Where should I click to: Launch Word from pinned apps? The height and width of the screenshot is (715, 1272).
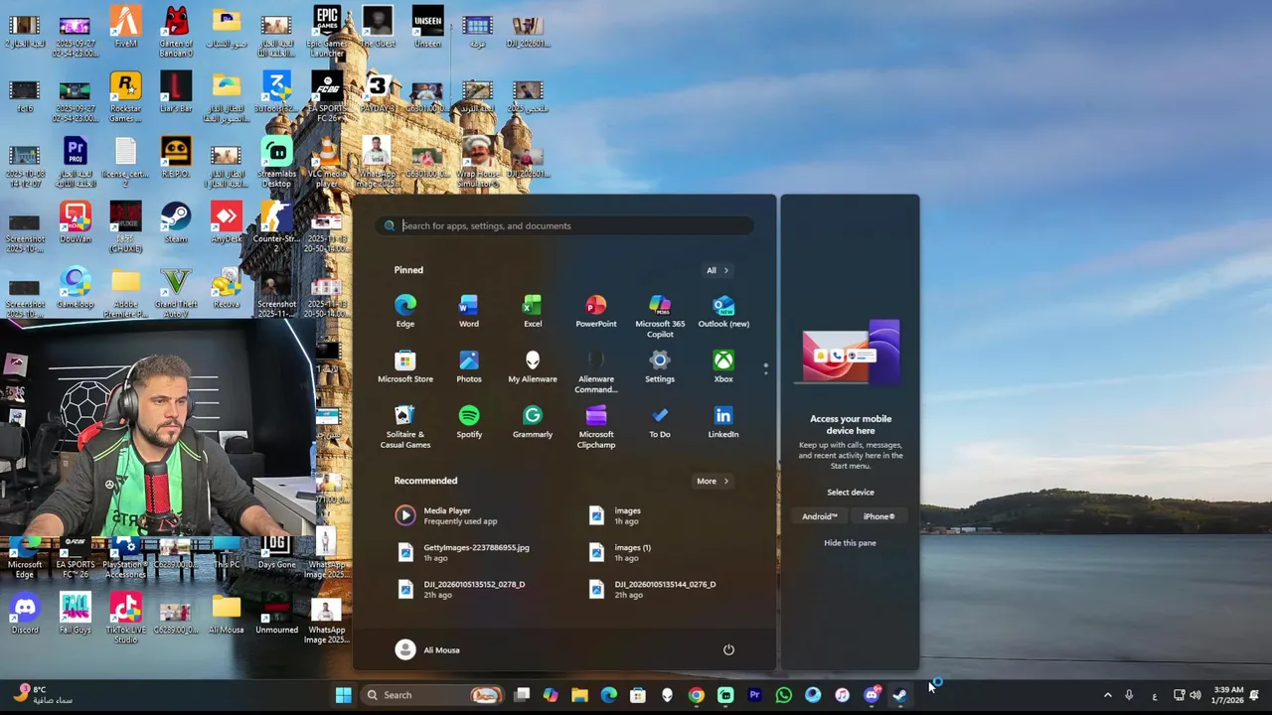(x=469, y=311)
